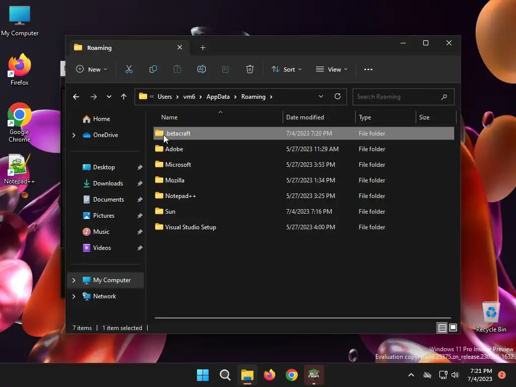This screenshot has width=516, height=387.
Task: Select the Recycle Bin on desktop
Action: point(491,317)
